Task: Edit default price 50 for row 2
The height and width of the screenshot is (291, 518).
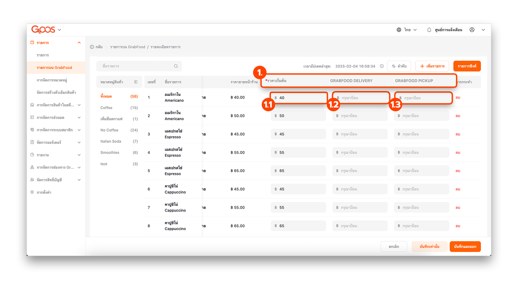Action: (x=298, y=116)
